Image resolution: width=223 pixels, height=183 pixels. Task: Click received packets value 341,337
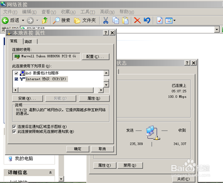pos(180,144)
